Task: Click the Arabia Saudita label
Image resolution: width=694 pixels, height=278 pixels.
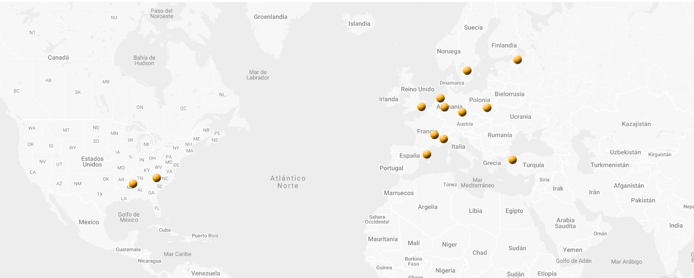Action: tap(565, 223)
